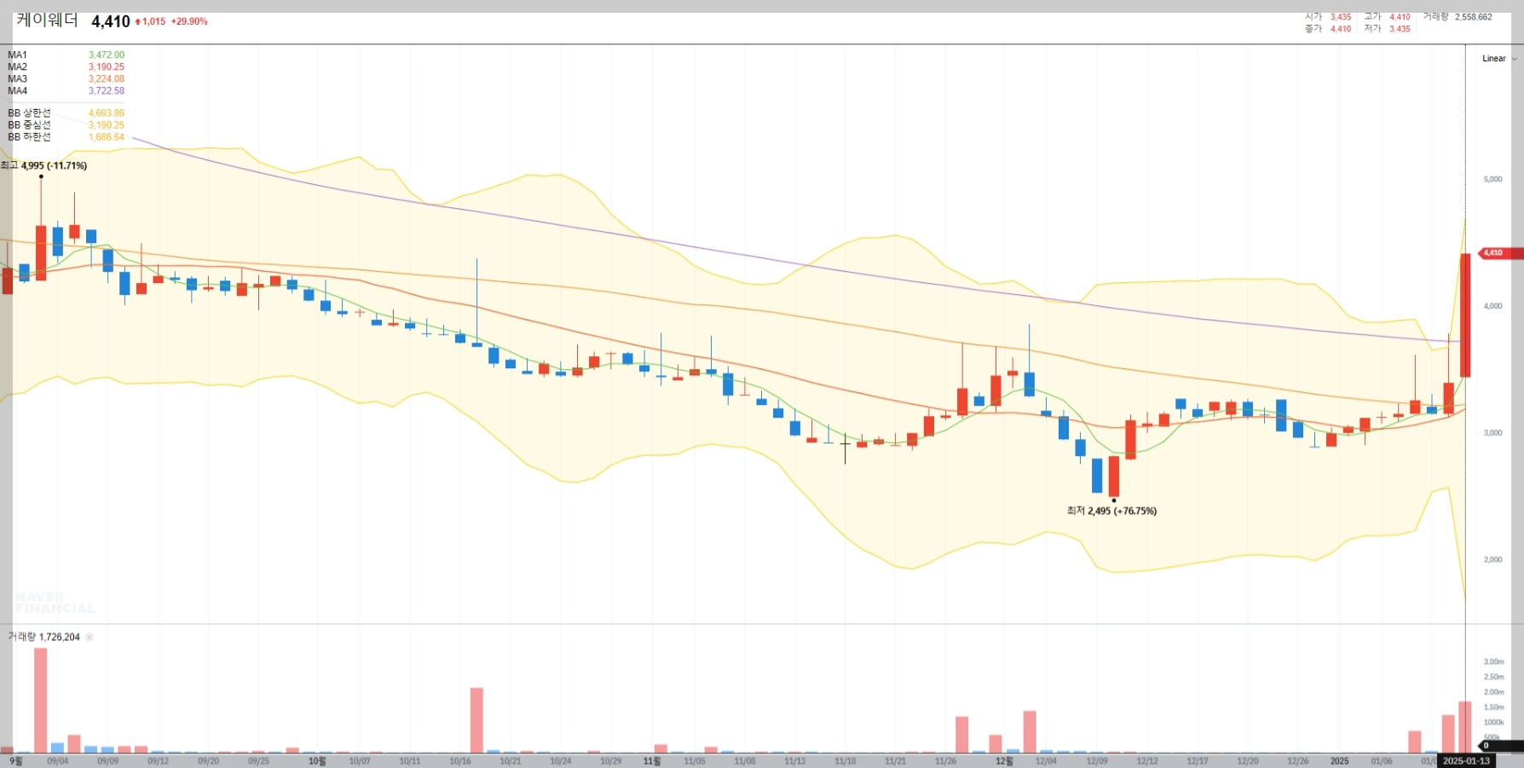Click the 10월 month label on time axis

click(317, 761)
